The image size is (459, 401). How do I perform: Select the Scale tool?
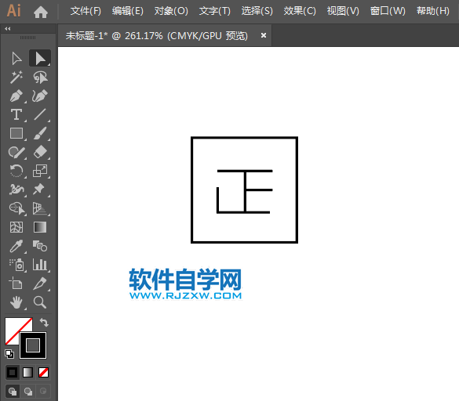tap(40, 171)
